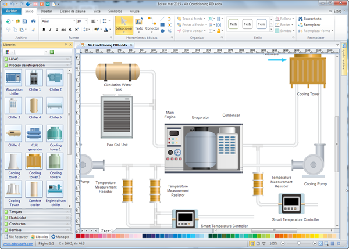
Task: Switch to the Diseño de página tab
Action: pos(72,11)
